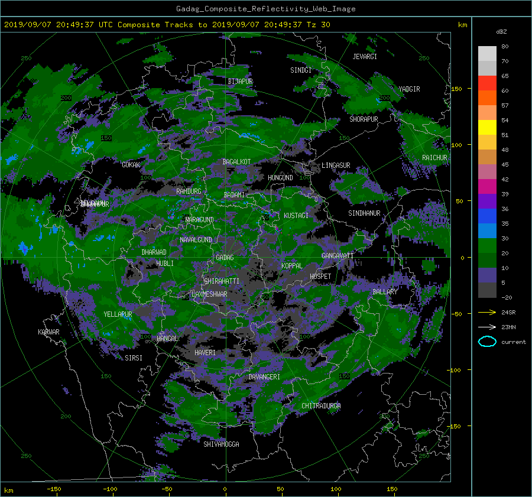Click the KARWAR city label
The height and width of the screenshot is (497, 532).
[x=48, y=332]
